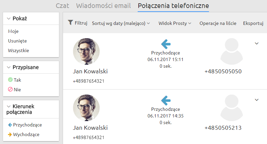Image resolution: width=267 pixels, height=144 pixels.
Task: Show Usunięte calls filter
Action: point(17,41)
